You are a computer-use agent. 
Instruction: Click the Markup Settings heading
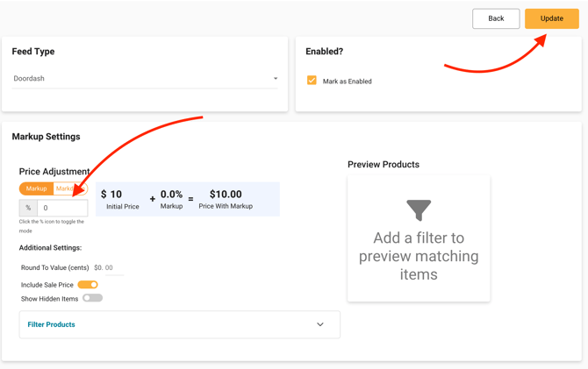click(47, 137)
